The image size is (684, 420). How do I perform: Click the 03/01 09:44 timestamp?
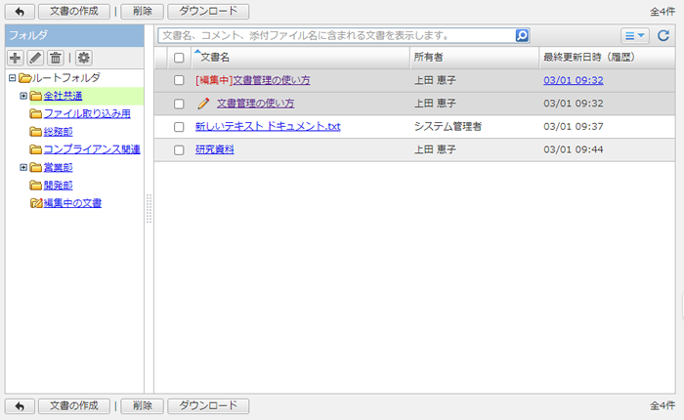(574, 149)
